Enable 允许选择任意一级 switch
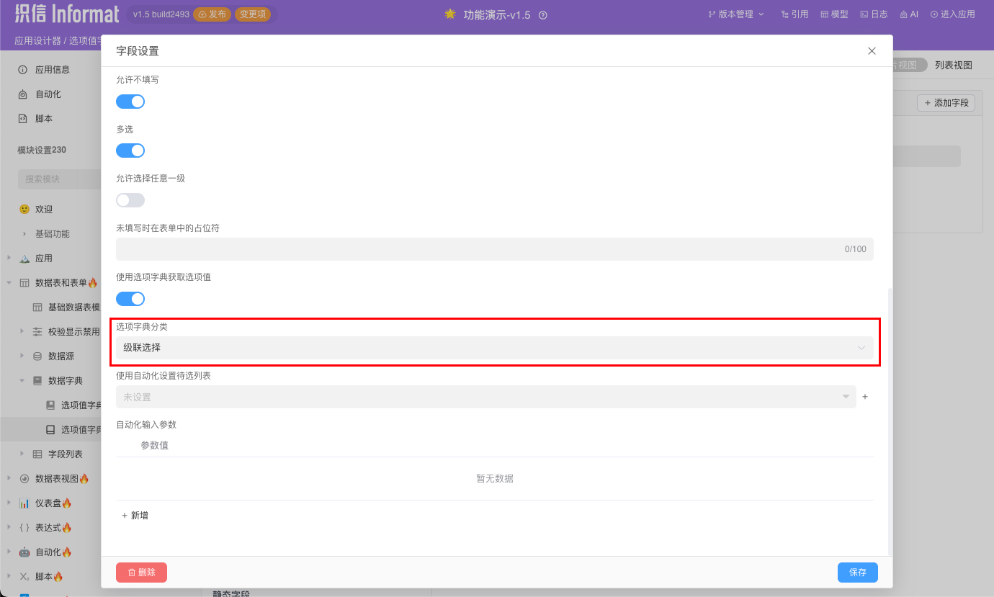994x597 pixels. 130,200
